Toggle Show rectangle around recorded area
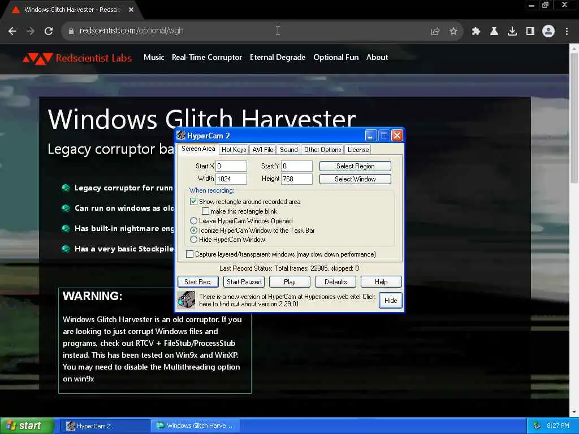Image resolution: width=579 pixels, height=434 pixels. (193, 202)
